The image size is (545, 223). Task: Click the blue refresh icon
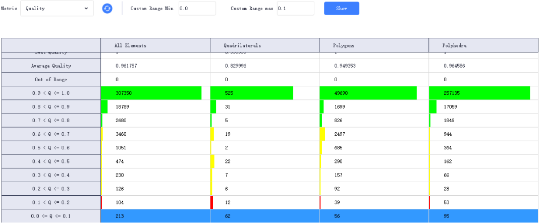point(107,9)
